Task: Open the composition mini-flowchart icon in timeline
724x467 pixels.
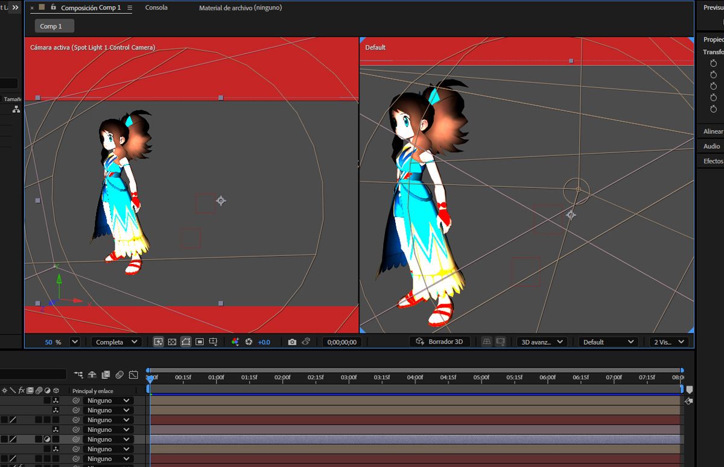Action: click(79, 374)
